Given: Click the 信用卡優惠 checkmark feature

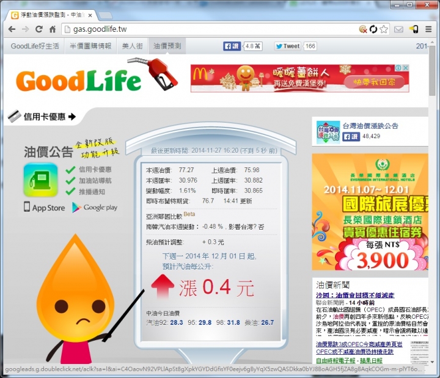Looking at the screenshot, I should pos(89,170).
